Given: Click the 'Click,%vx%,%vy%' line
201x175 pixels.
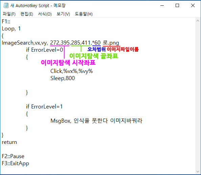Looking at the screenshot, I should 71,71.
